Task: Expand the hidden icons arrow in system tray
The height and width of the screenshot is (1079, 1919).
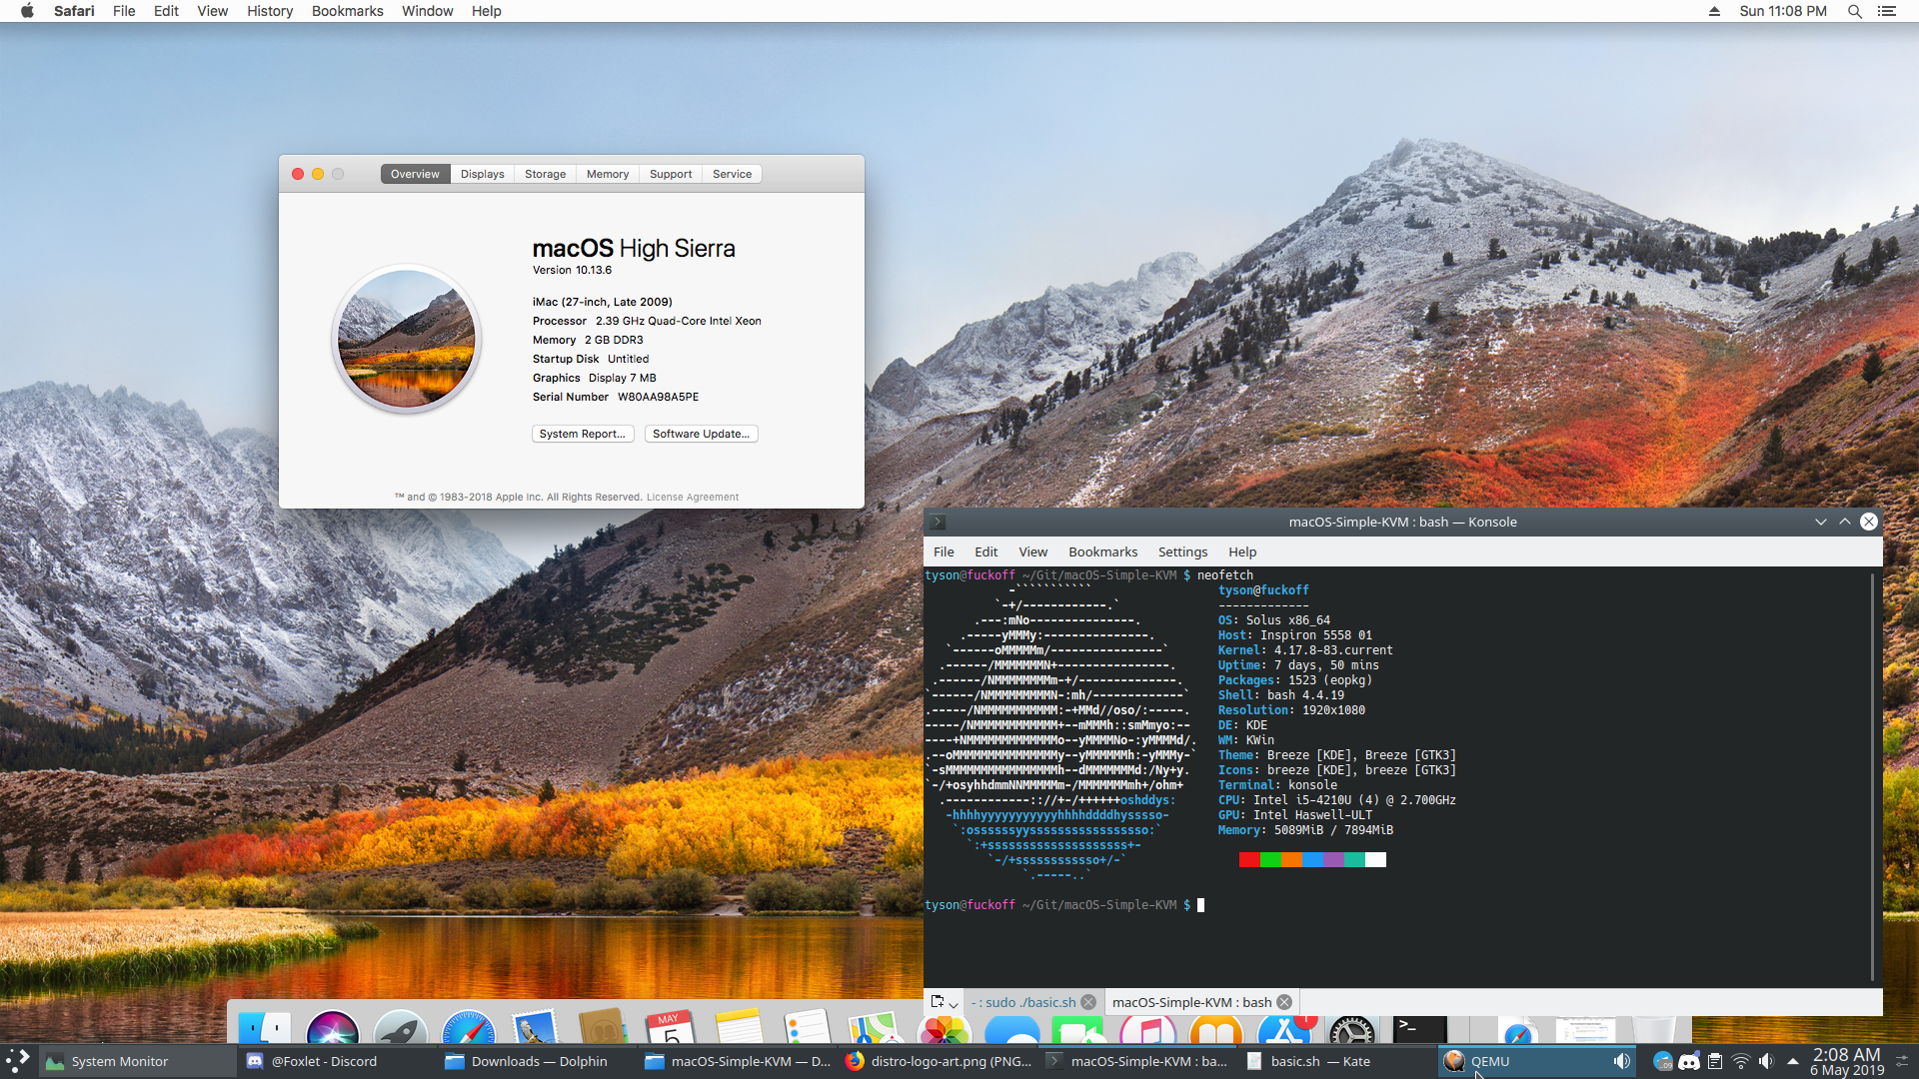Action: point(1792,1061)
